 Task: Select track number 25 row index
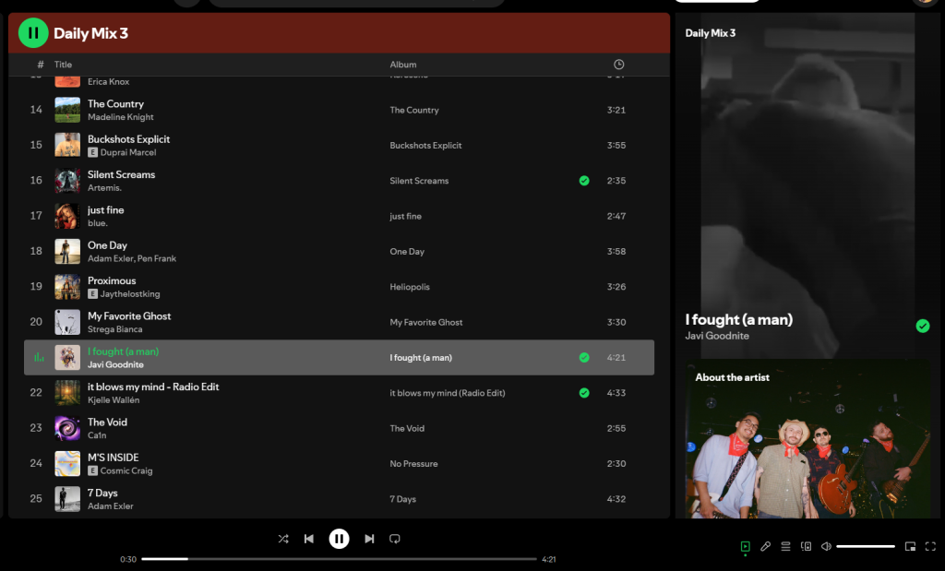coord(36,499)
